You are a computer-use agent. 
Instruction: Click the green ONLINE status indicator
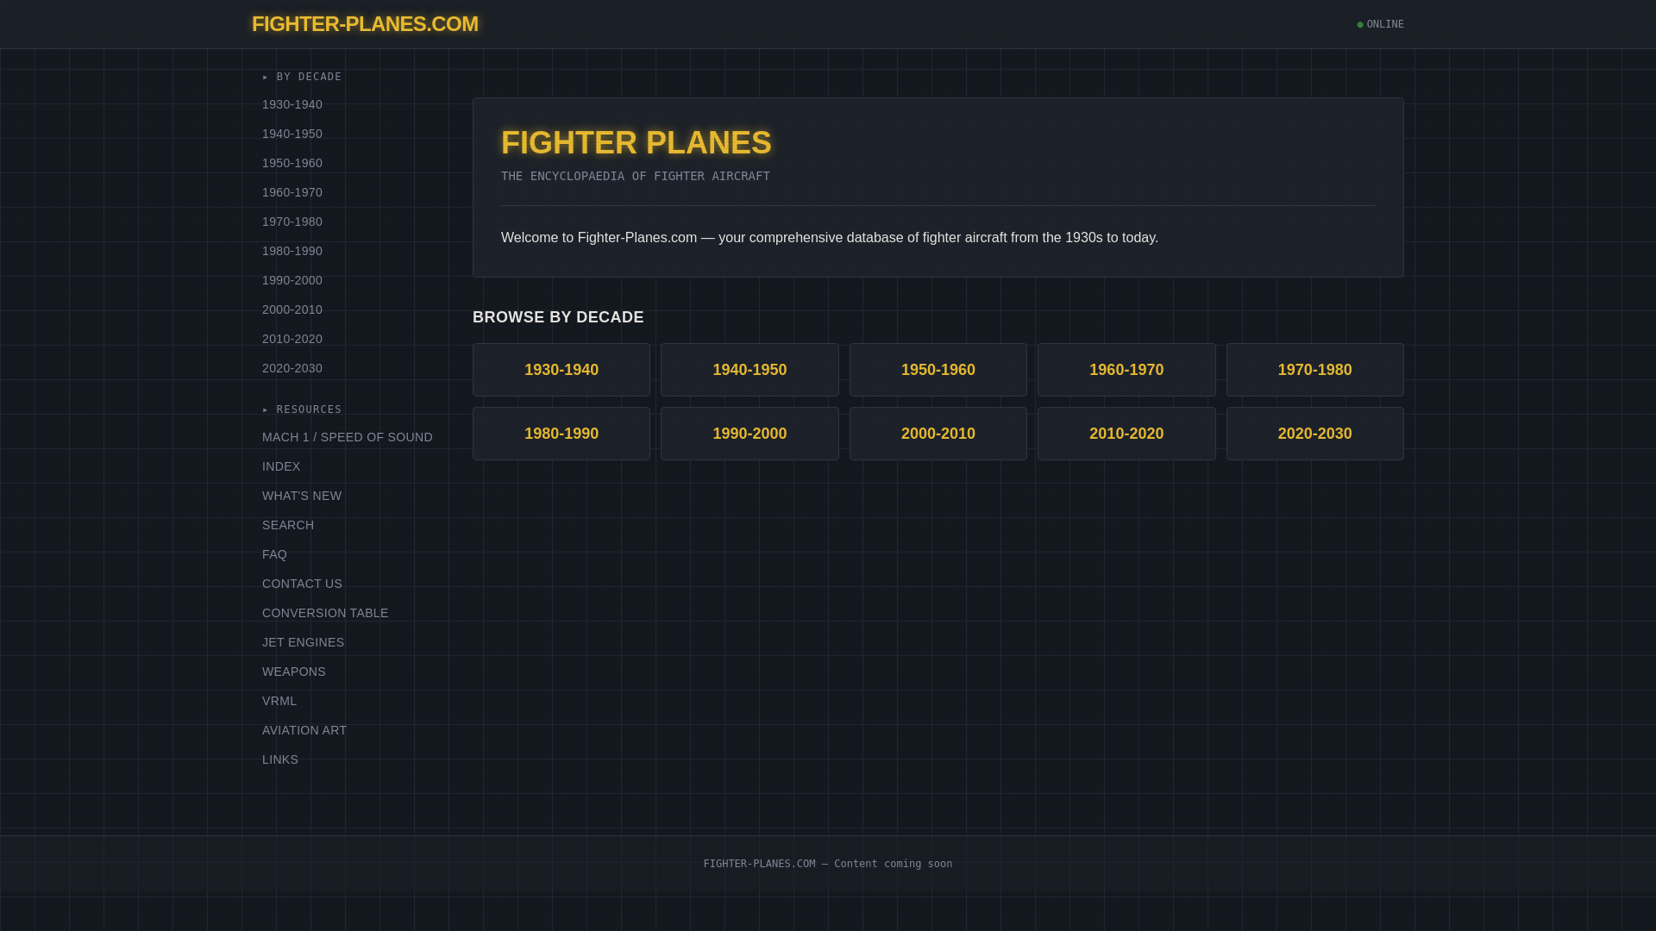pyautogui.click(x=1380, y=24)
